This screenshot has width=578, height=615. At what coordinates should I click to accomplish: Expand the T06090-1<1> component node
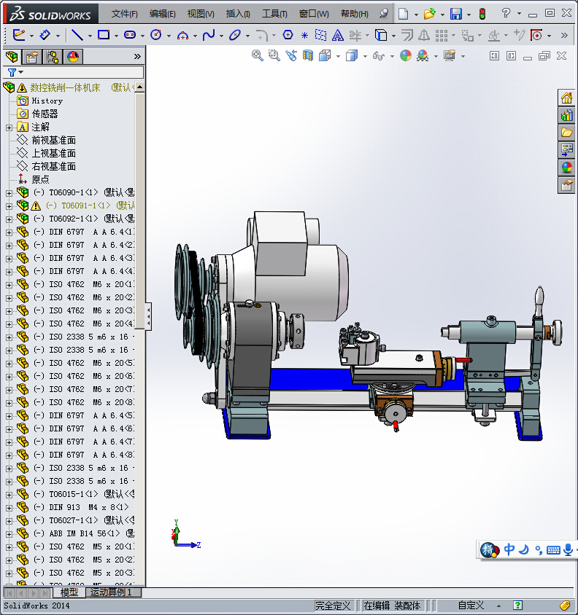coord(9,193)
